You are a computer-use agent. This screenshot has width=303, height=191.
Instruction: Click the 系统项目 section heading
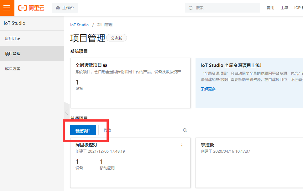tap(79, 51)
